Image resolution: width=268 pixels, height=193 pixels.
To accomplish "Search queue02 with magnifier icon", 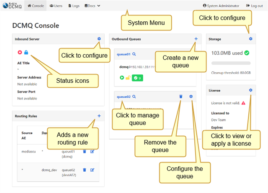I will [x=134, y=96].
